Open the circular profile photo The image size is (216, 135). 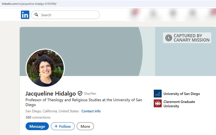(x=45, y=68)
